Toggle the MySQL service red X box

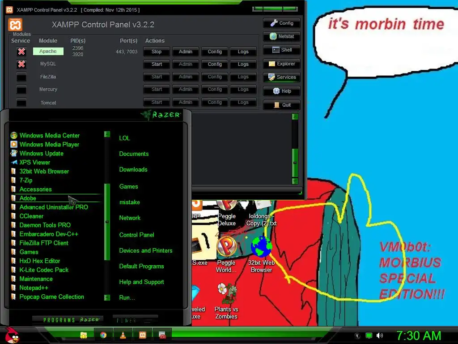click(21, 64)
